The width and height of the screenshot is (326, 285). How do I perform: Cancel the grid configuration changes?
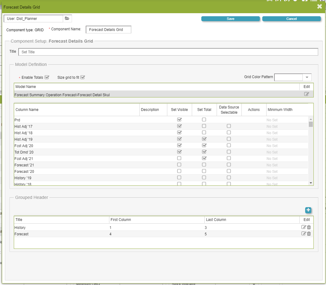click(x=291, y=19)
